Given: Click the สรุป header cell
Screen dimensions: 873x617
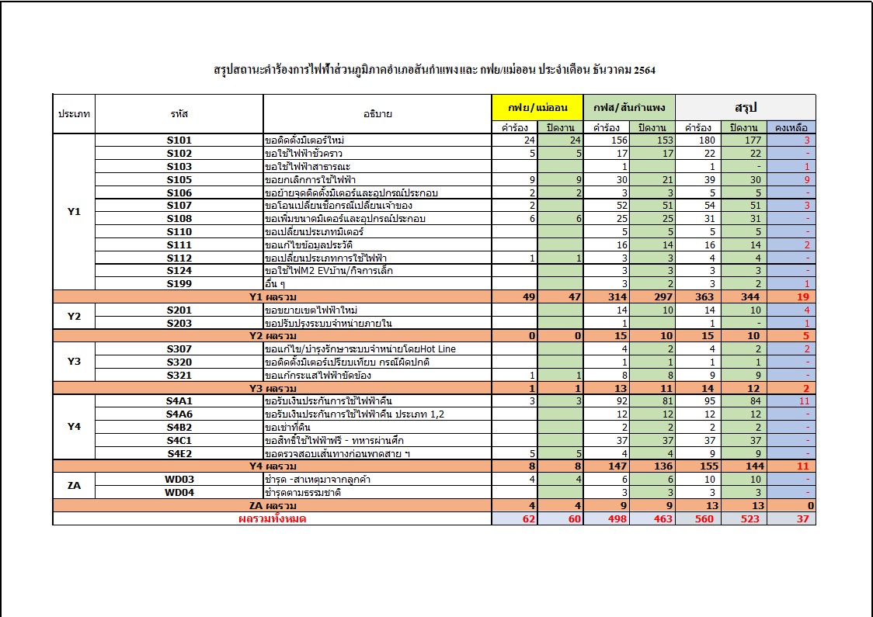Looking at the screenshot, I should coord(746,108).
